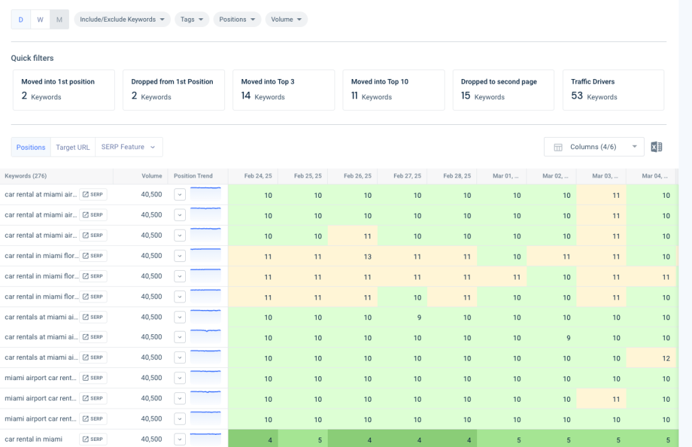Apply the 'Moved into Top 3' quick filter
The height and width of the screenshot is (447, 692).
283,90
